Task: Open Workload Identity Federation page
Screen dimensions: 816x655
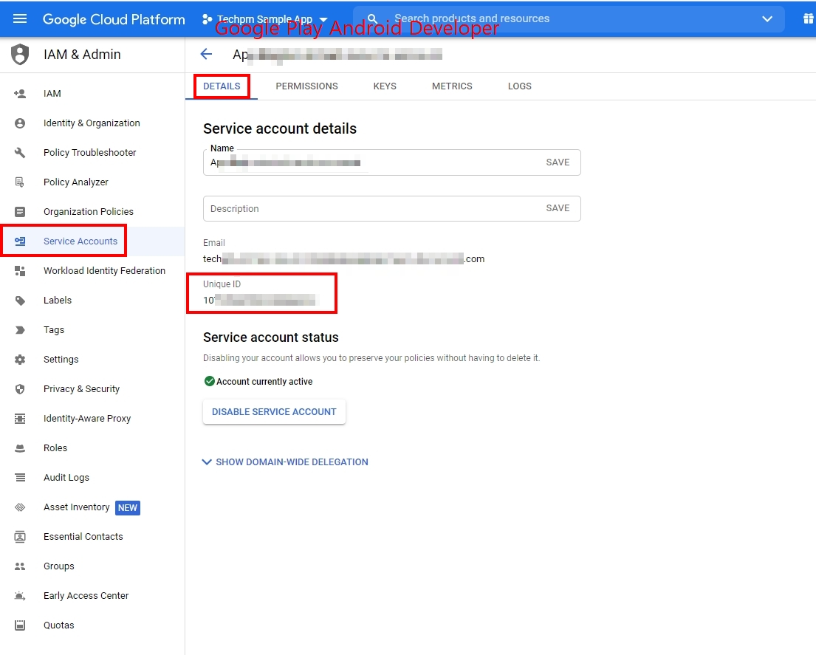Action: tap(104, 271)
